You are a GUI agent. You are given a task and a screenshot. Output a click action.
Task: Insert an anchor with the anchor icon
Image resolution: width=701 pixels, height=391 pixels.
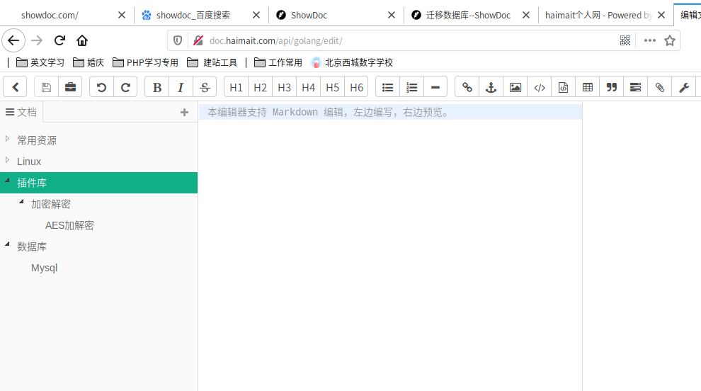491,87
